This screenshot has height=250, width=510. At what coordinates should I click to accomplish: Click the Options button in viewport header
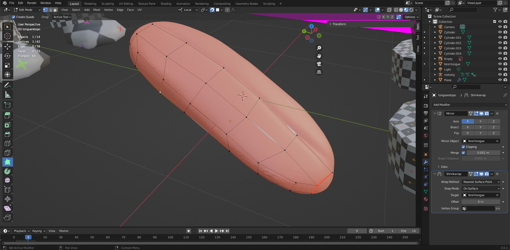click(x=411, y=17)
